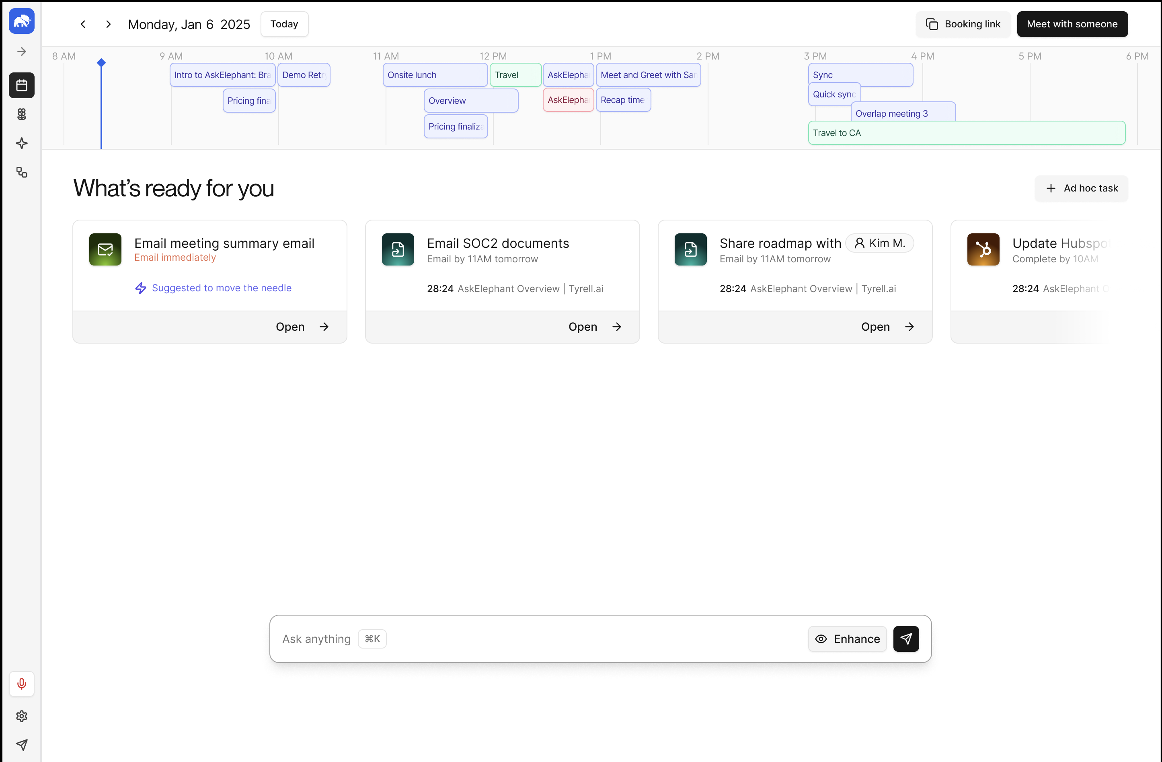Open settings via the gear icon
The height and width of the screenshot is (762, 1162).
[21, 716]
